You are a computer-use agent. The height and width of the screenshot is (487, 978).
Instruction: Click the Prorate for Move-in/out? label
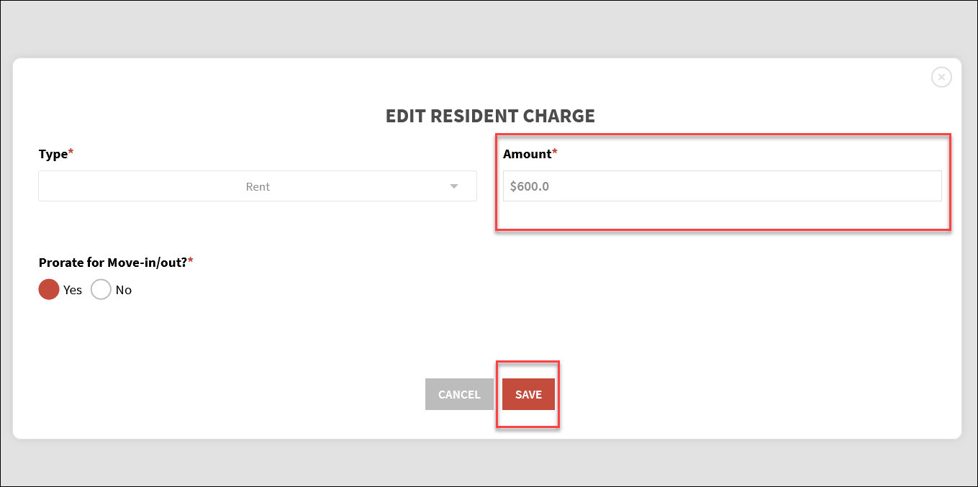112,262
